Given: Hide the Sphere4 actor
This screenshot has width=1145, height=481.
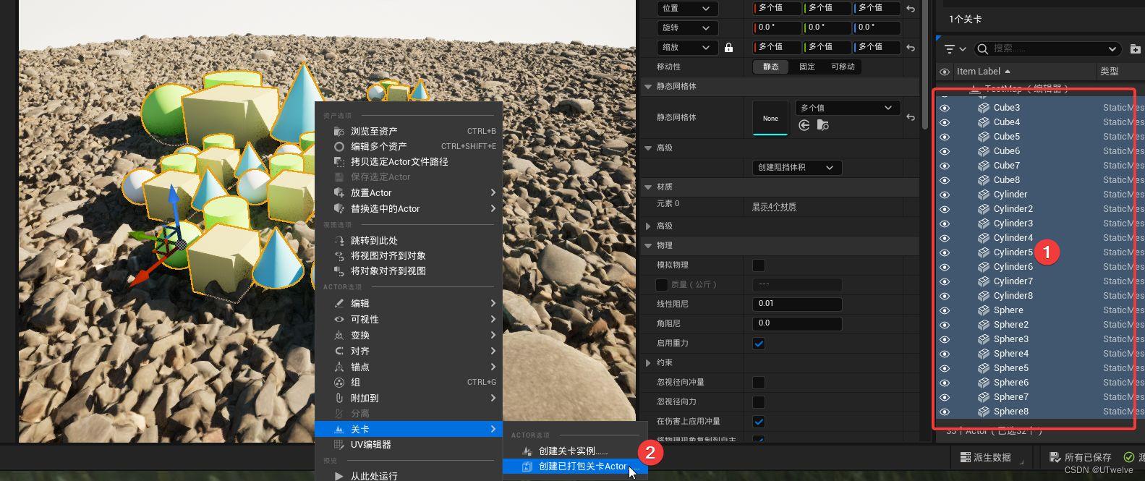Looking at the screenshot, I should 944,354.
